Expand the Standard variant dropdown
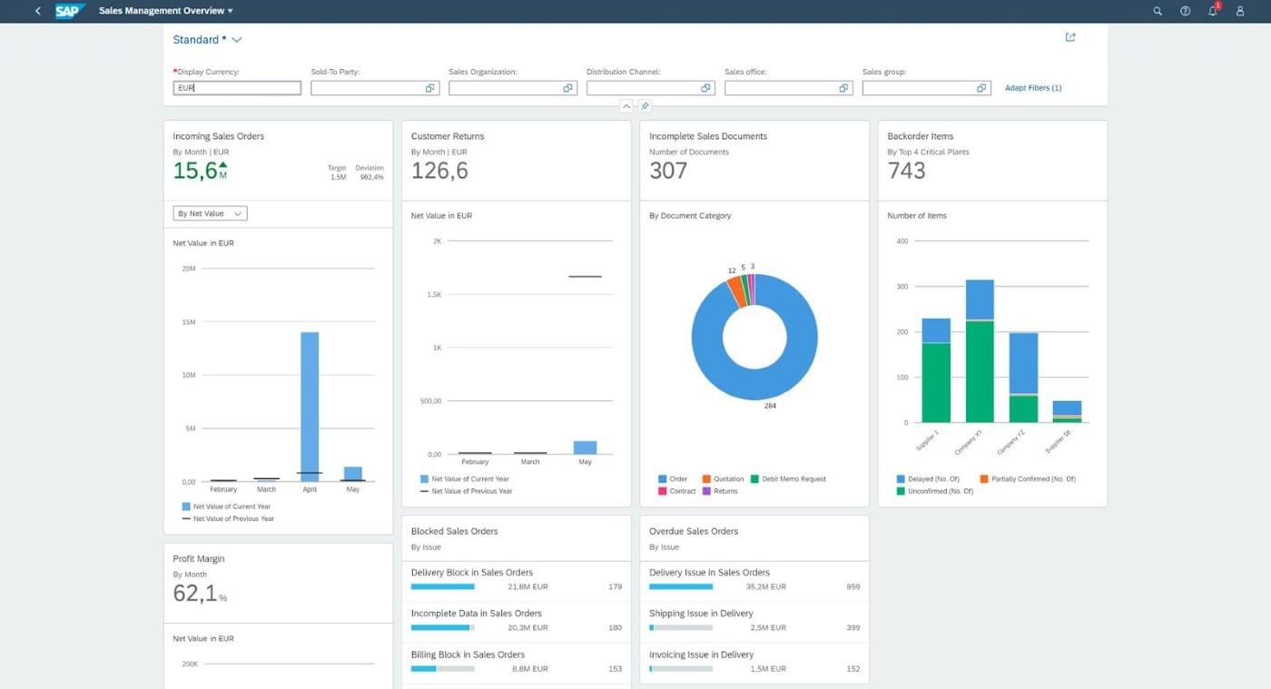Screen dimensions: 1271x689 point(237,40)
